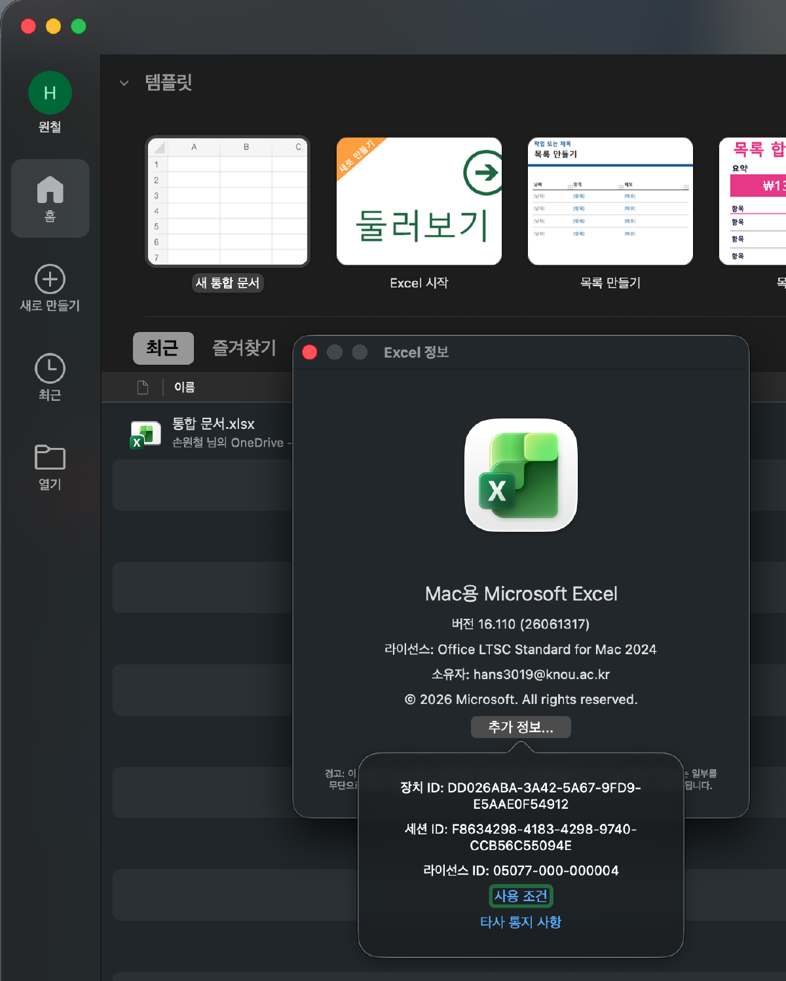Screen dimensions: 786x981
Task: Maximize the main Excel window
Action: coord(79,26)
